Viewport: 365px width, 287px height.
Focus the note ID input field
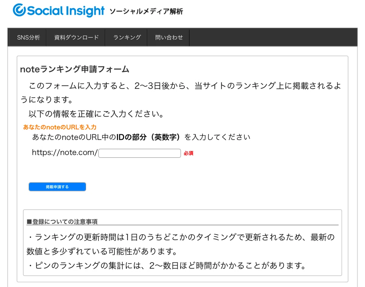[140, 153]
